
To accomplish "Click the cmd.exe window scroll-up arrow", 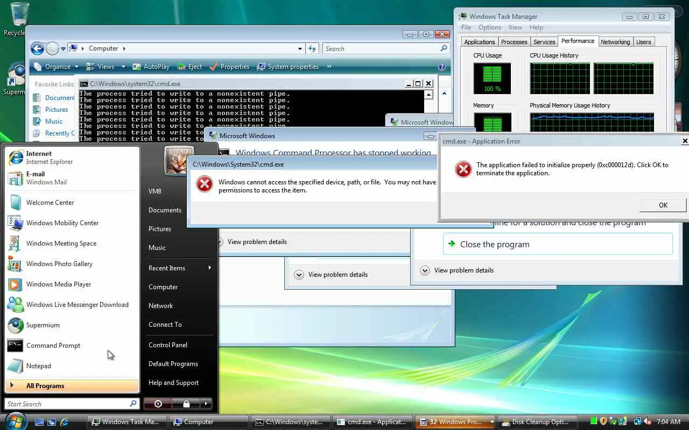I will (428, 95).
